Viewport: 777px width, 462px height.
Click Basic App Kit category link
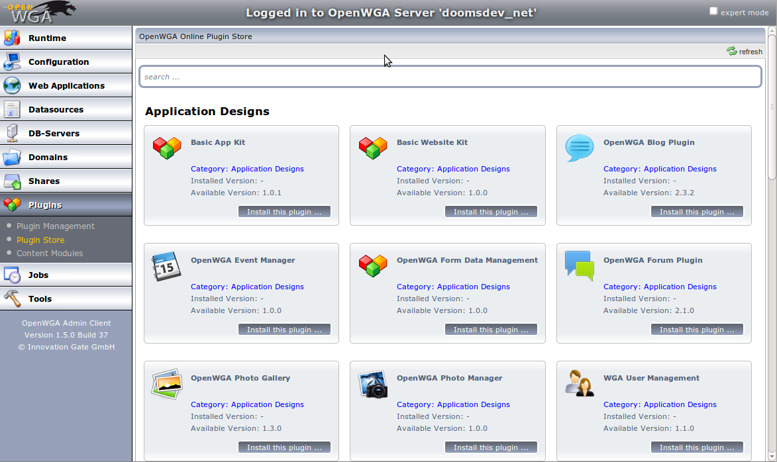coord(247,169)
